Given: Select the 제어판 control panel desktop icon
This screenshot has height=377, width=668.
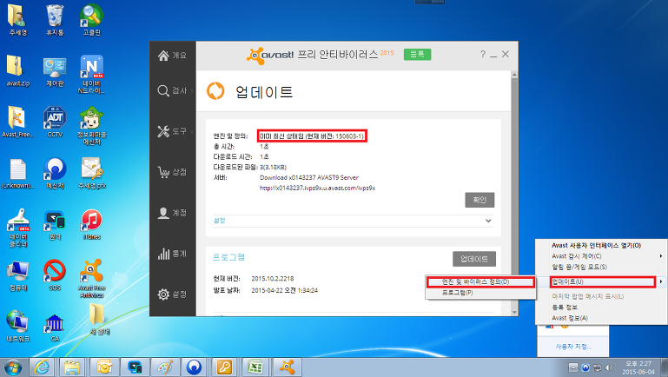Looking at the screenshot, I should click(x=55, y=71).
